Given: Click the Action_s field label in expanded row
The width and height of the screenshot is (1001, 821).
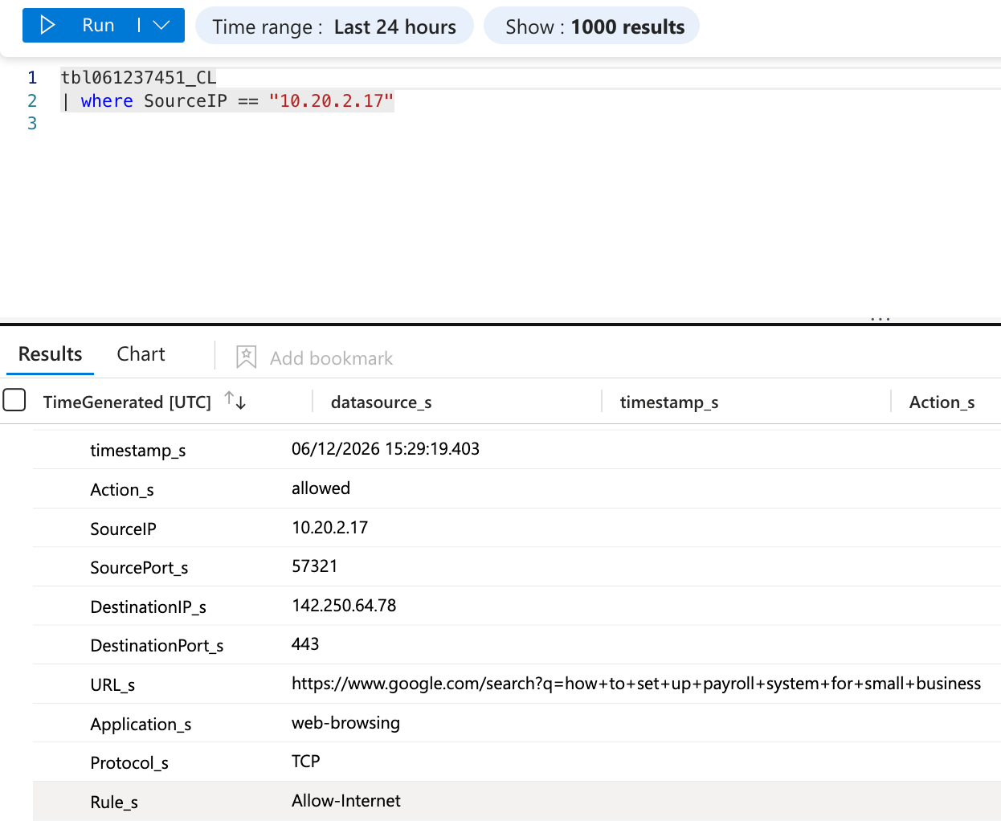Looking at the screenshot, I should [122, 490].
